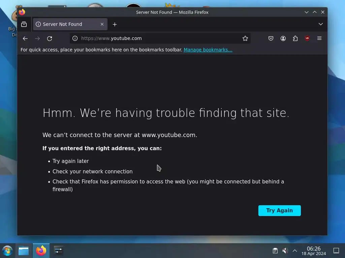The image size is (345, 258).
Task: Open the Firefox application menu
Action: tap(319, 38)
